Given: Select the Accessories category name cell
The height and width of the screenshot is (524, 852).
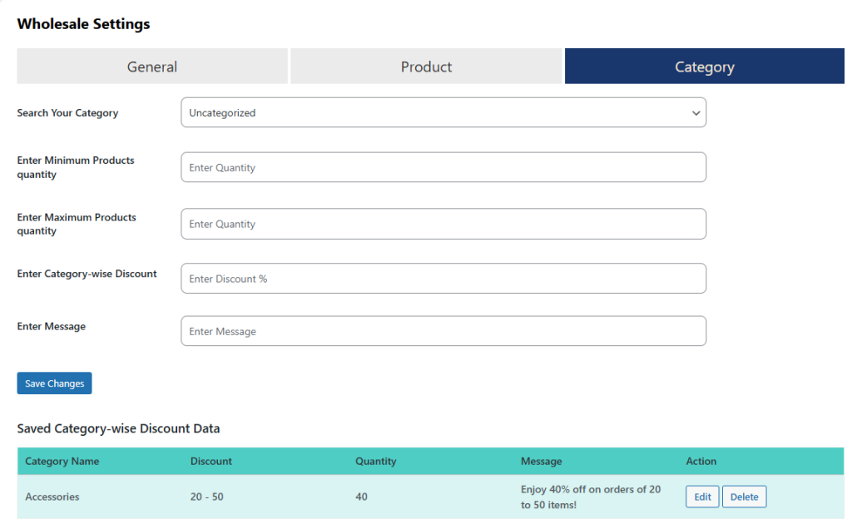Looking at the screenshot, I should (52, 497).
